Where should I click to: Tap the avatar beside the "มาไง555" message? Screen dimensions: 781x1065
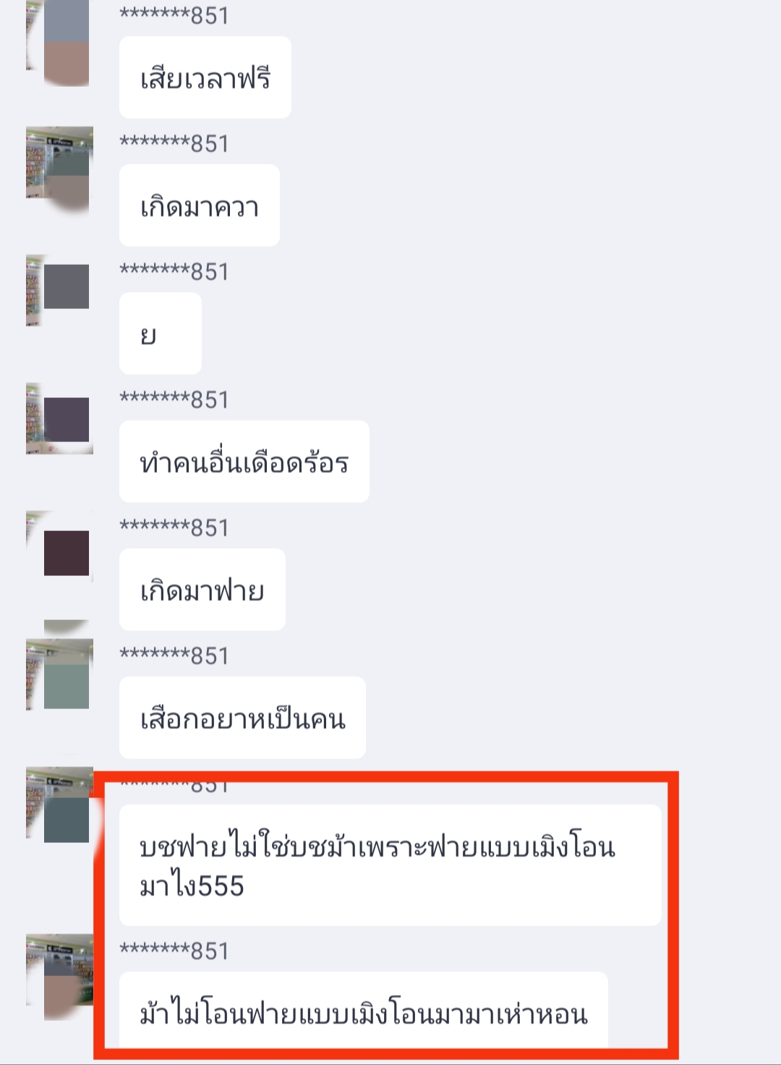(x=59, y=805)
